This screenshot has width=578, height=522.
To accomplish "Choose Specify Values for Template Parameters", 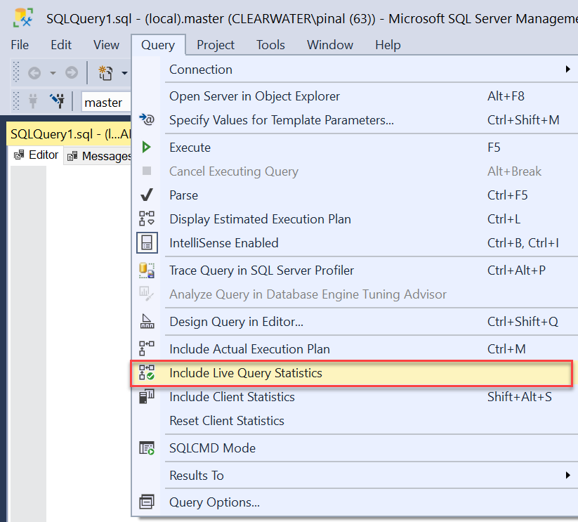I will [x=355, y=120].
